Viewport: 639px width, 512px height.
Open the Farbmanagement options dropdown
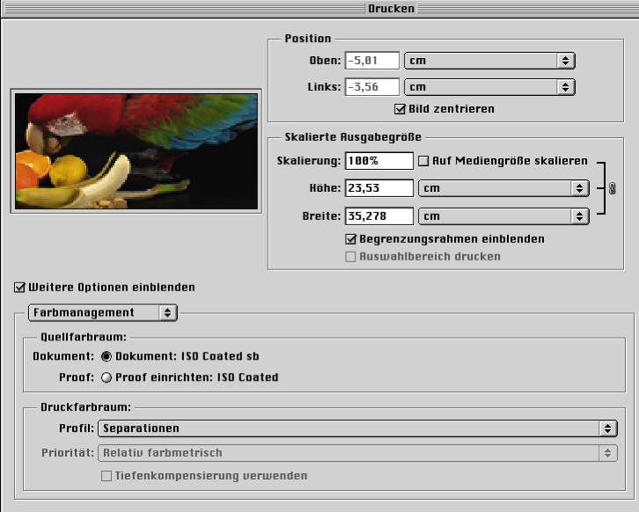click(x=103, y=313)
